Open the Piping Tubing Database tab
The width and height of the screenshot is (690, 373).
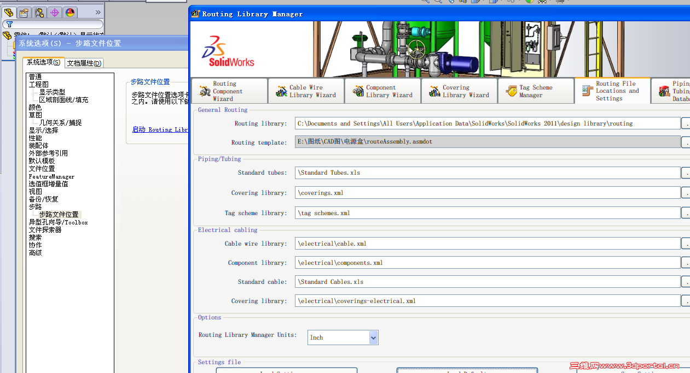(671, 91)
